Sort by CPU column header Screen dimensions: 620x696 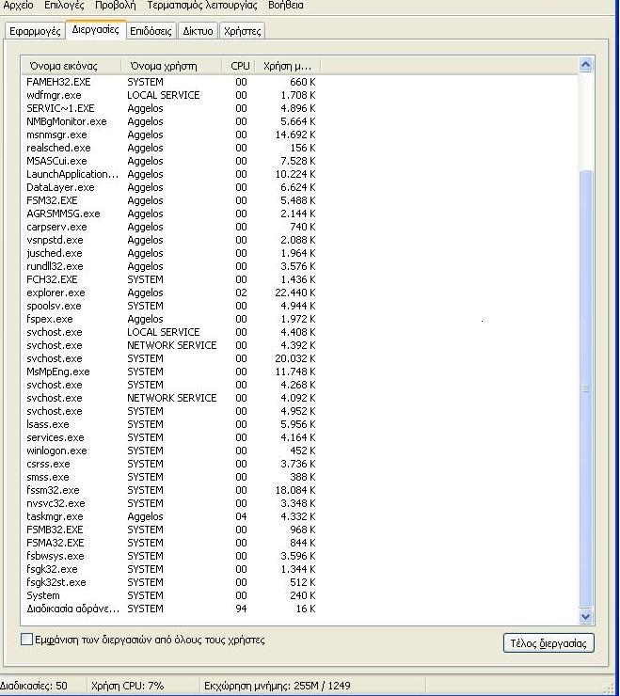(240, 66)
